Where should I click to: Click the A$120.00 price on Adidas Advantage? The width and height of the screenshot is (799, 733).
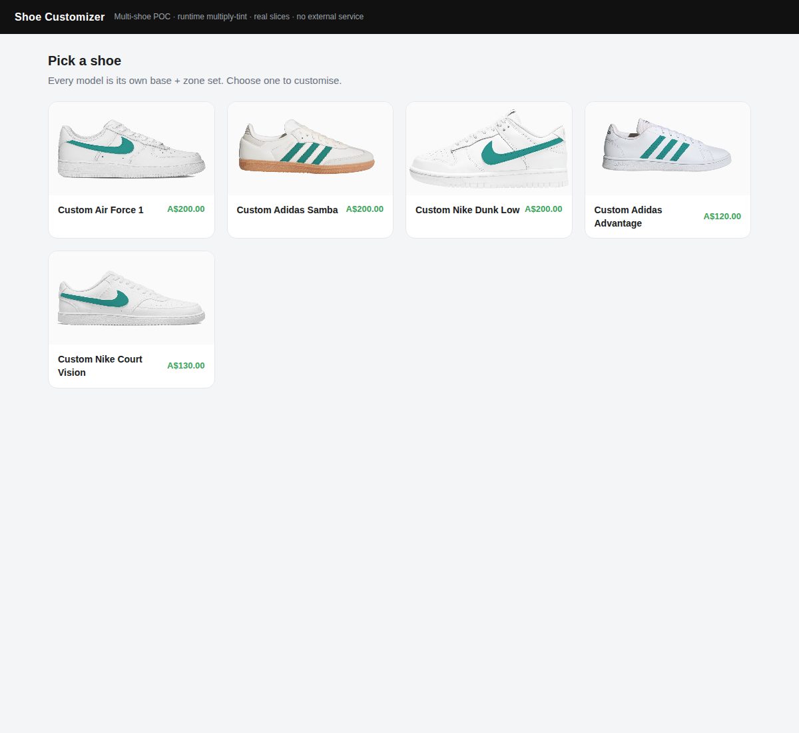click(x=722, y=217)
